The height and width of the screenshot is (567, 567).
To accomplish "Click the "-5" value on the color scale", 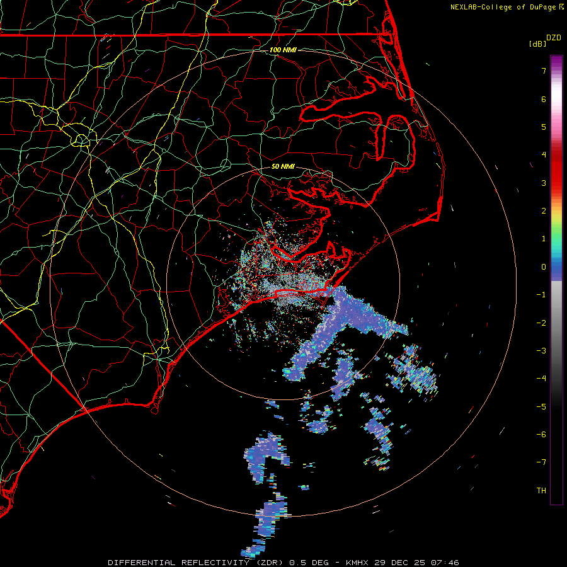I will point(541,407).
